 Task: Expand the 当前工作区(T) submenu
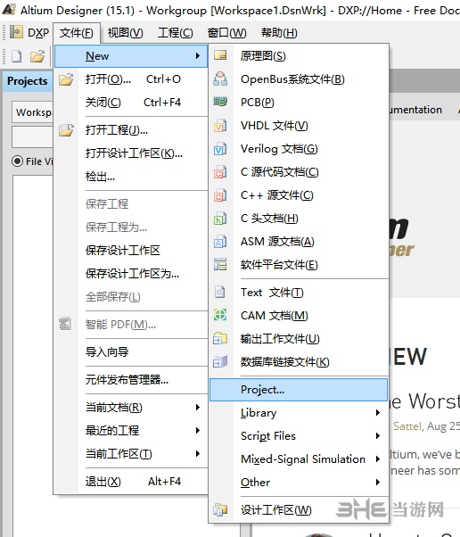coord(198,453)
